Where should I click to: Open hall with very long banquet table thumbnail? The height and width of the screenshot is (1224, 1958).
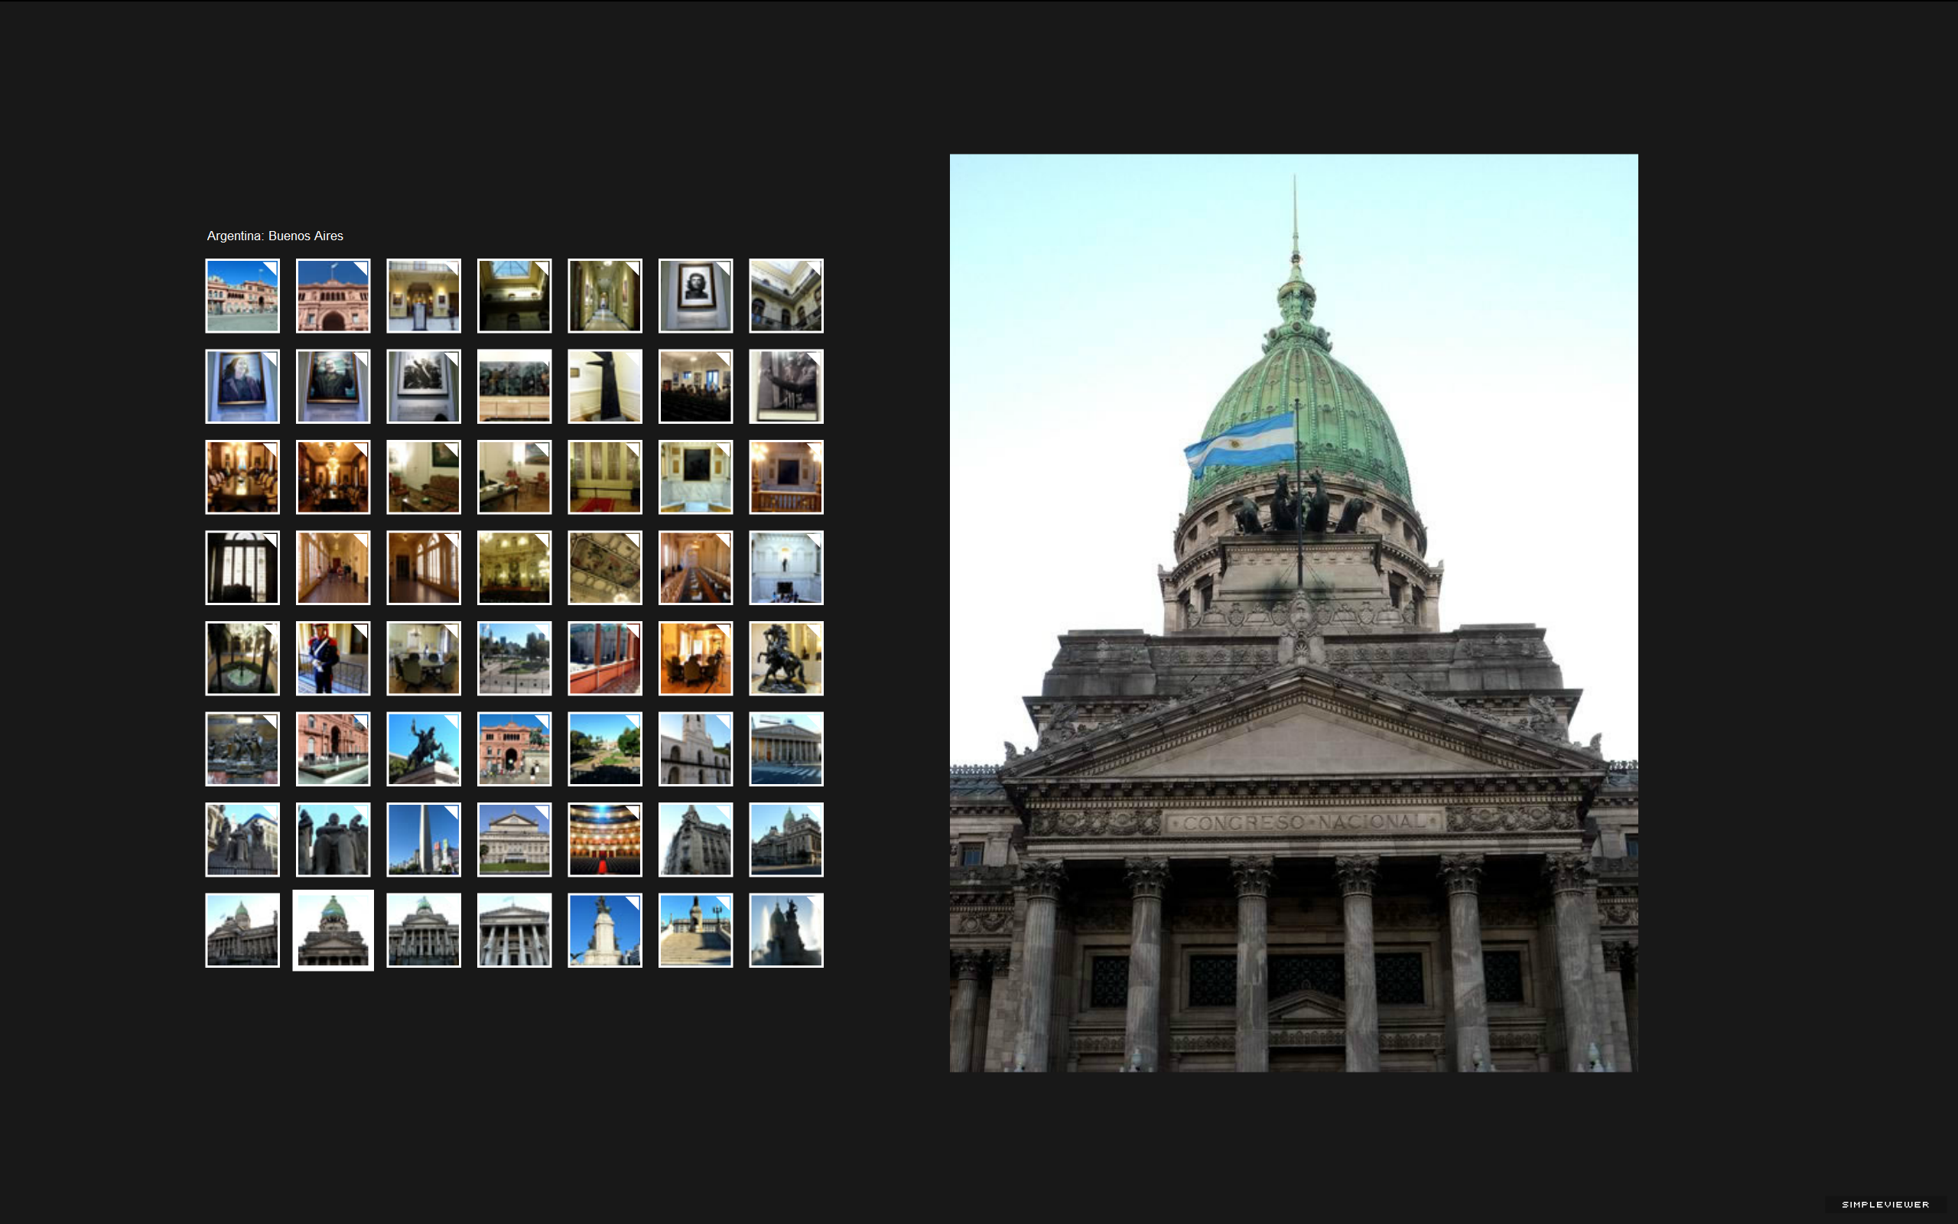696,568
